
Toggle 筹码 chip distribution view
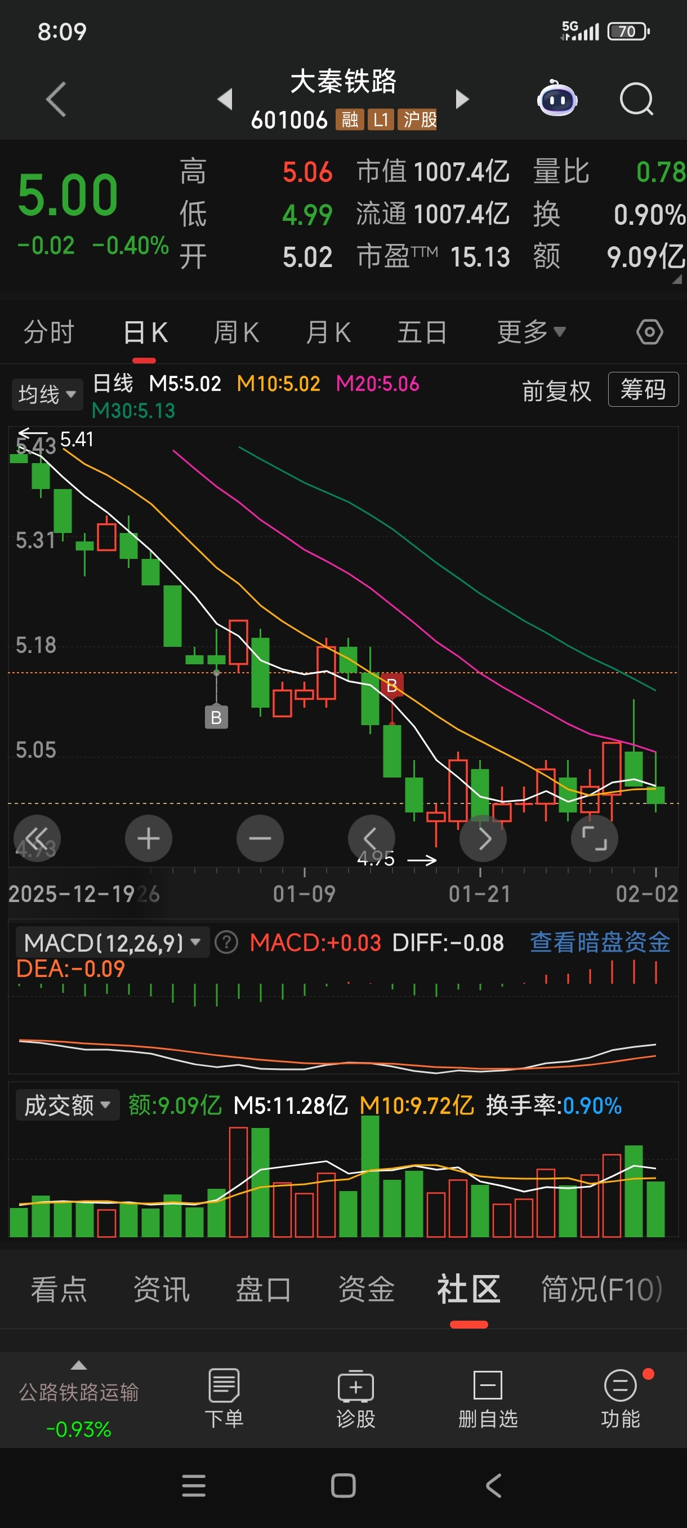643,390
